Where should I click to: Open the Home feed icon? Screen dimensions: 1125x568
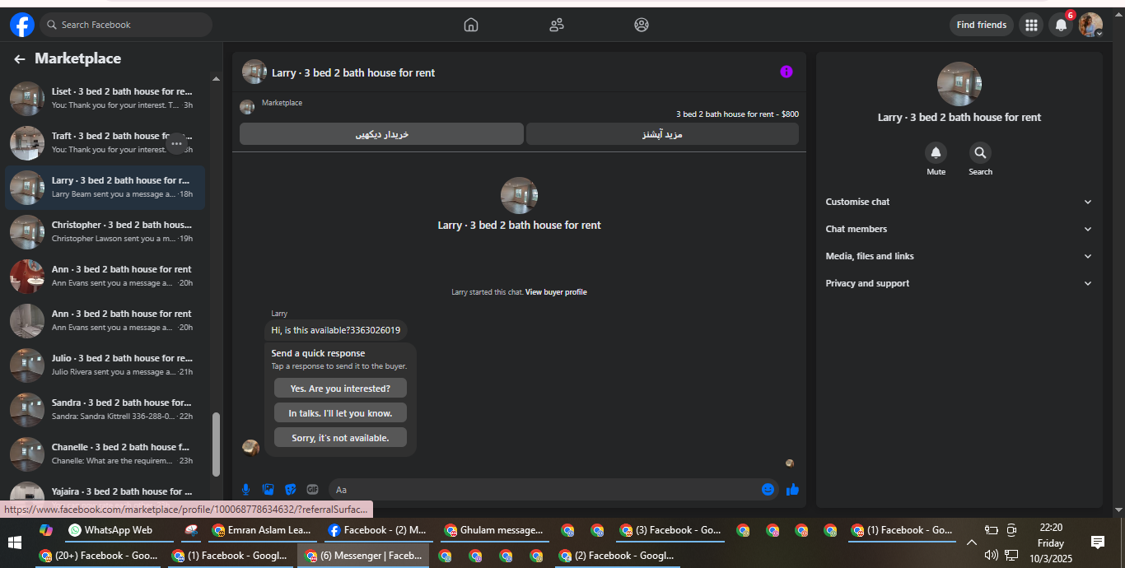(471, 25)
